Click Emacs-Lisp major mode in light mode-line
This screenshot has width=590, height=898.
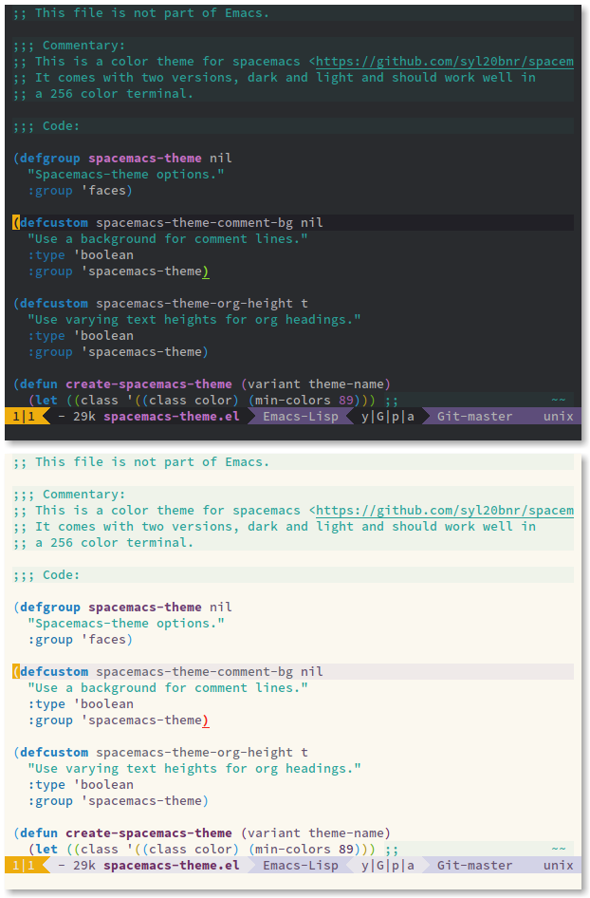[301, 866]
